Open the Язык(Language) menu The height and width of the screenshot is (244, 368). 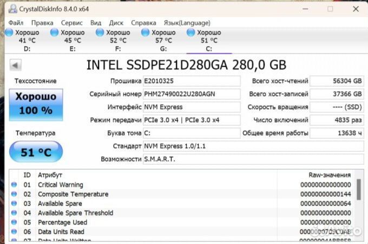(x=187, y=23)
